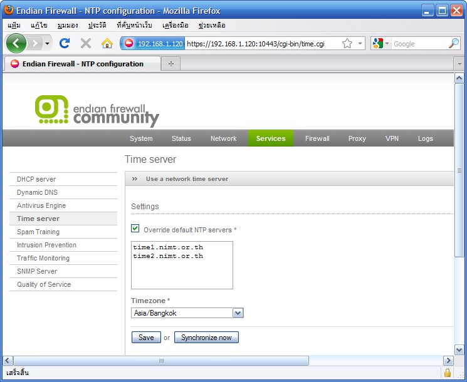Open the Logs navigation section
The image size is (467, 382).
(425, 138)
